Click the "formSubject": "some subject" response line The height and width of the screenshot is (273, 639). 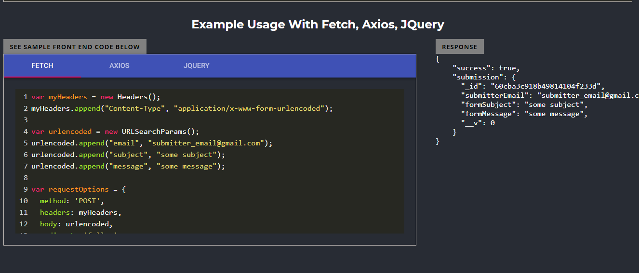(x=524, y=104)
